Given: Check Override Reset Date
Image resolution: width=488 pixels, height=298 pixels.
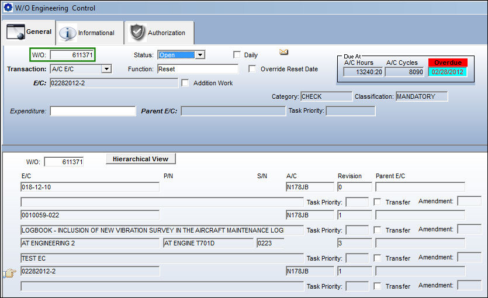Looking at the screenshot, I should pyautogui.click(x=252, y=69).
